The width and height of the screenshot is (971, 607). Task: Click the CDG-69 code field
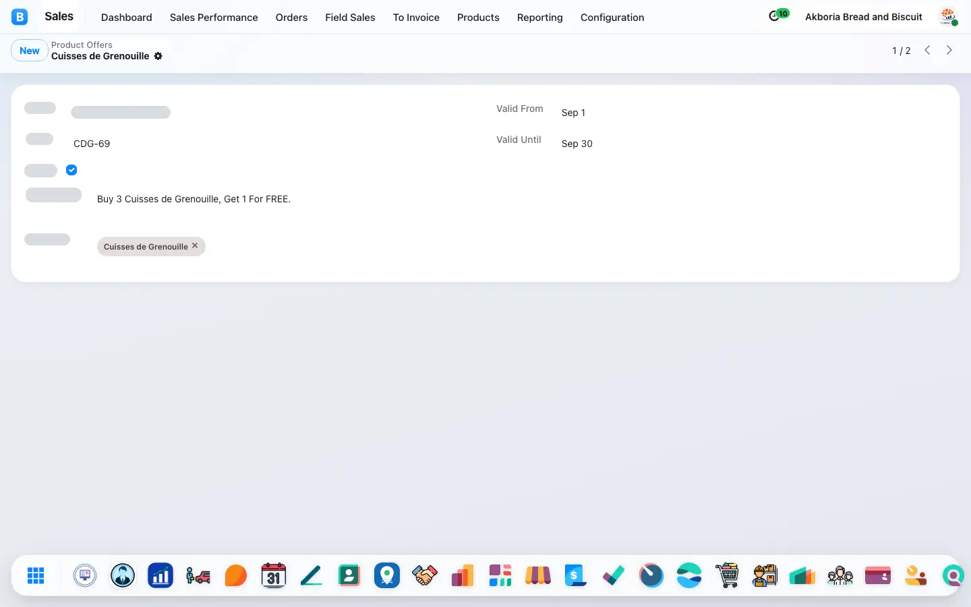tap(92, 144)
